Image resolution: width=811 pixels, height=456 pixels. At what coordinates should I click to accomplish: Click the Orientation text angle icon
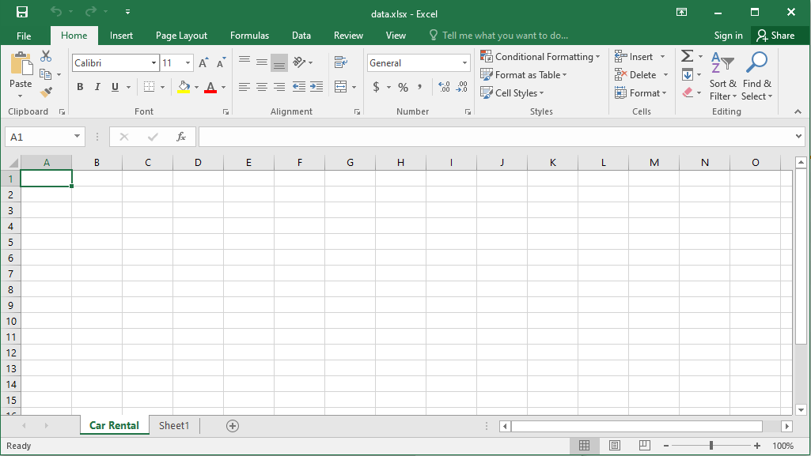[x=299, y=62]
